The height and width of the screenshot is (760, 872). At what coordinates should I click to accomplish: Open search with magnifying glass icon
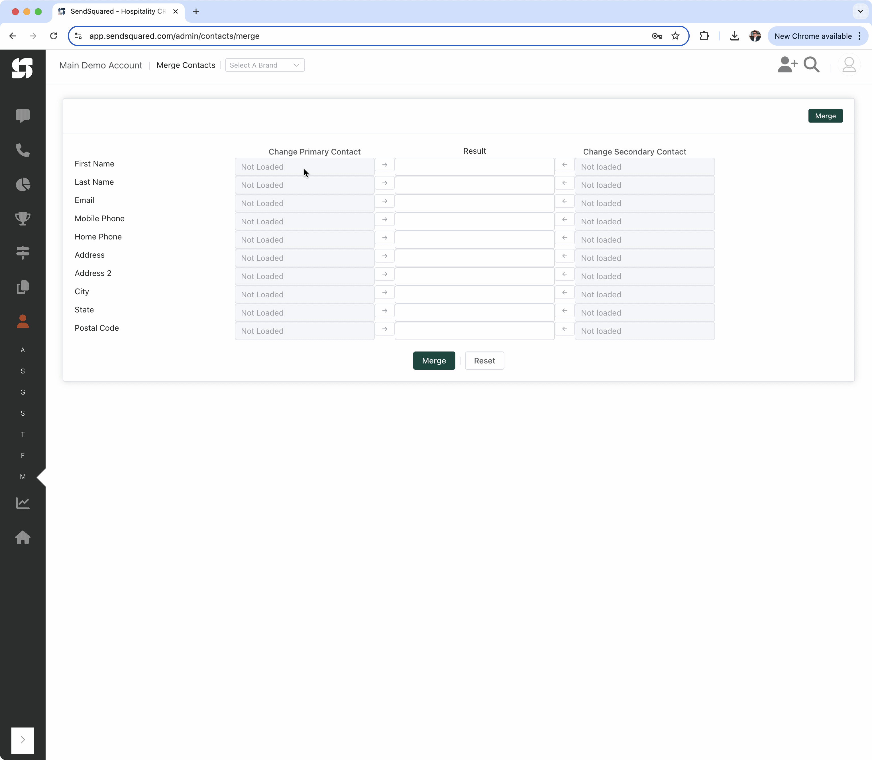coord(811,65)
